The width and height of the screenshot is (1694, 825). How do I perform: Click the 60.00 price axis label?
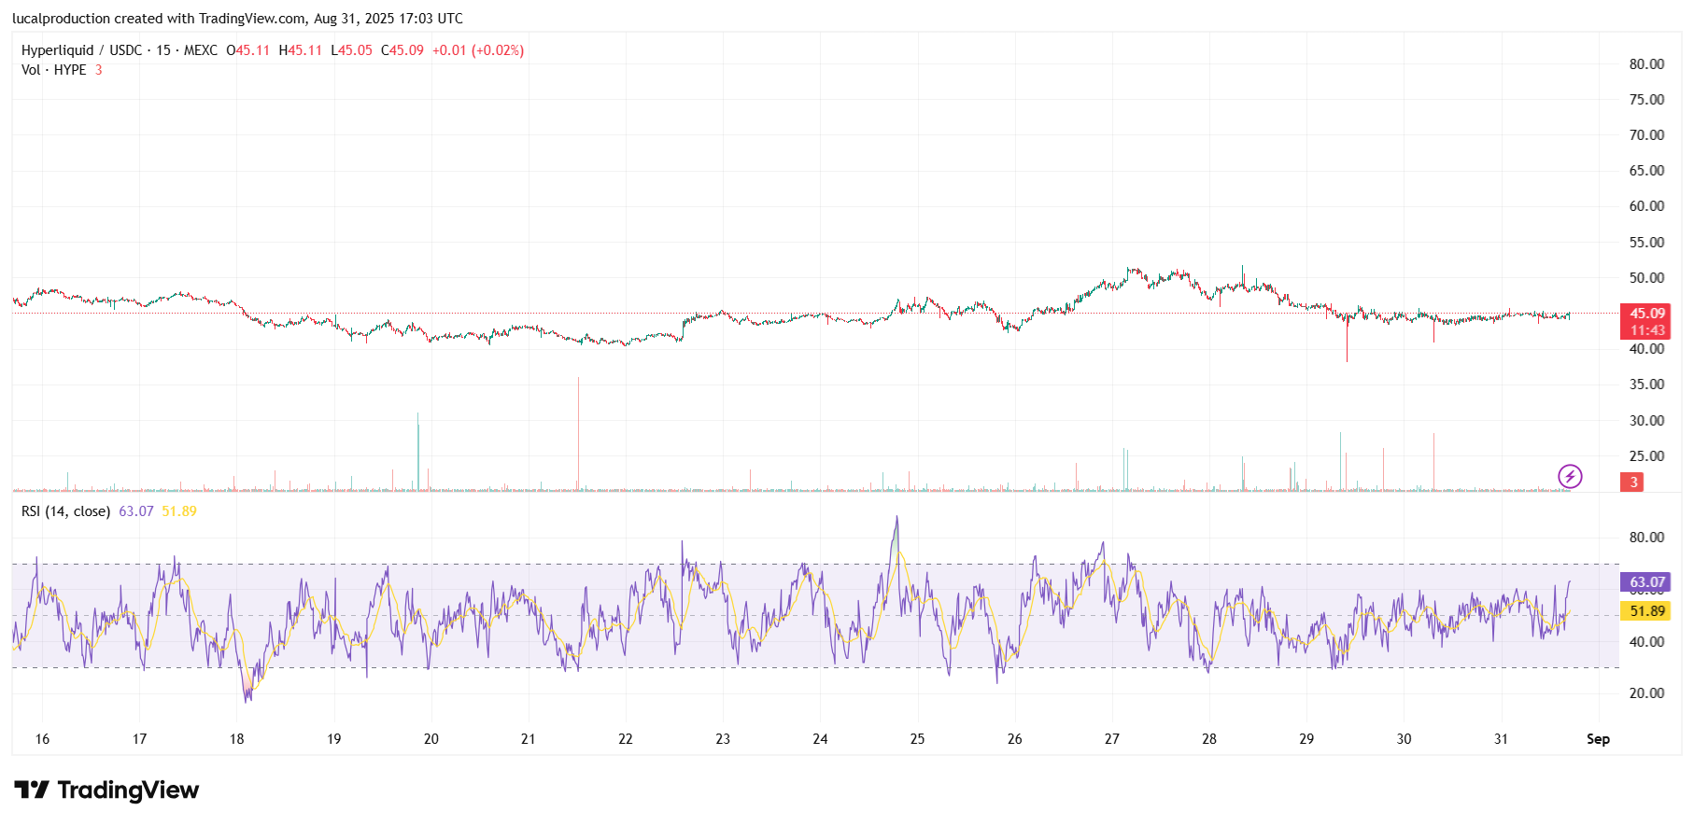[x=1646, y=206]
